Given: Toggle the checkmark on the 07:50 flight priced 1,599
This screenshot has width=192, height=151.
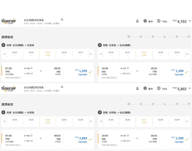Looking at the screenshot, I should click(90, 72).
